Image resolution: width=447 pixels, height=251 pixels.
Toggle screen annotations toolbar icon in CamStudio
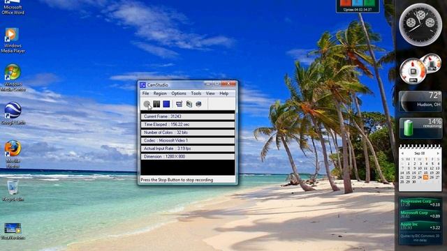(x=179, y=104)
